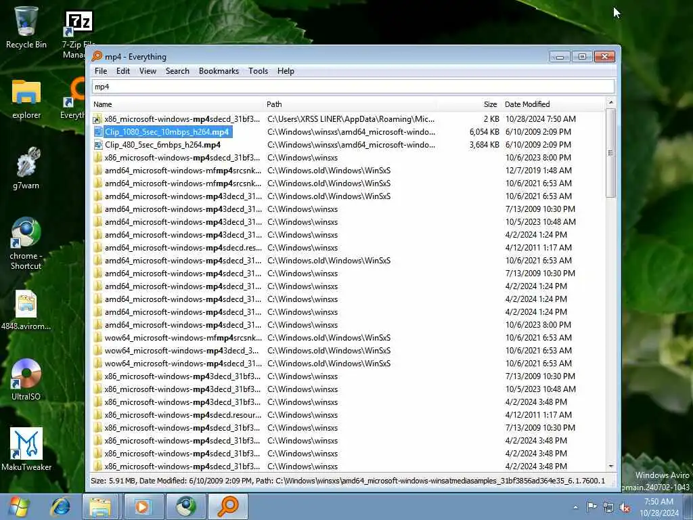Select wow64_microsoft-windows-mp4sdecd_31... row
The image size is (693, 520).
(347, 364)
